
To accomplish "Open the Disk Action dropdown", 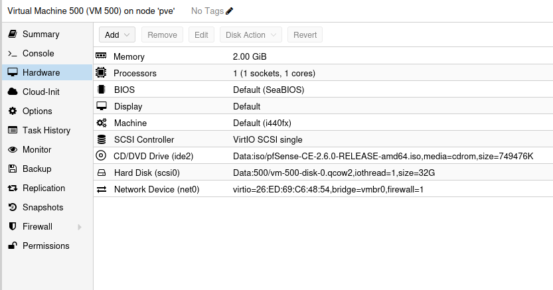I will pyautogui.click(x=251, y=35).
